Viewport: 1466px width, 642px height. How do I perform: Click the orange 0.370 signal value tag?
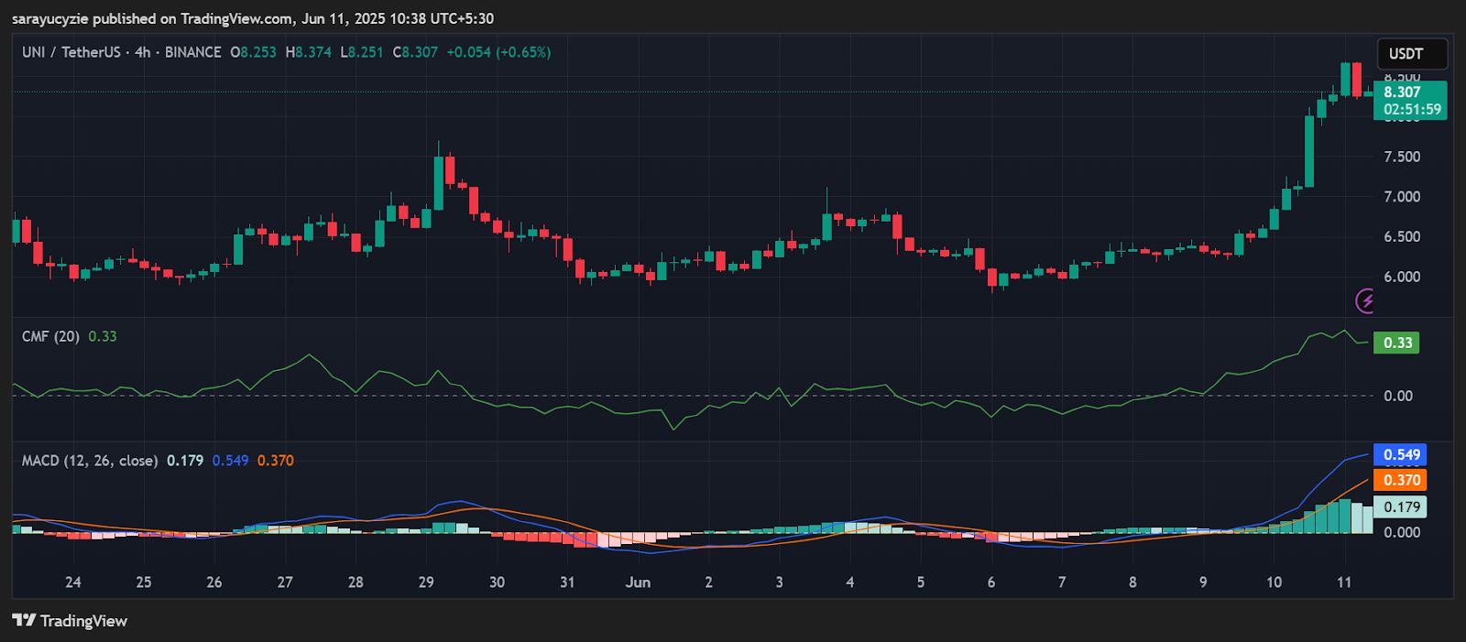1401,480
